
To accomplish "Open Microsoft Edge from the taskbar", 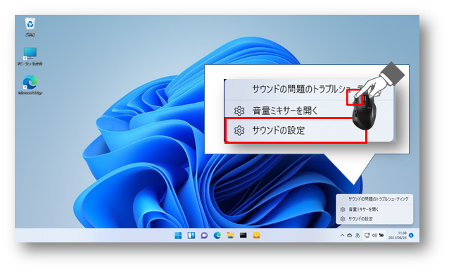I will pyautogui.click(x=217, y=235).
